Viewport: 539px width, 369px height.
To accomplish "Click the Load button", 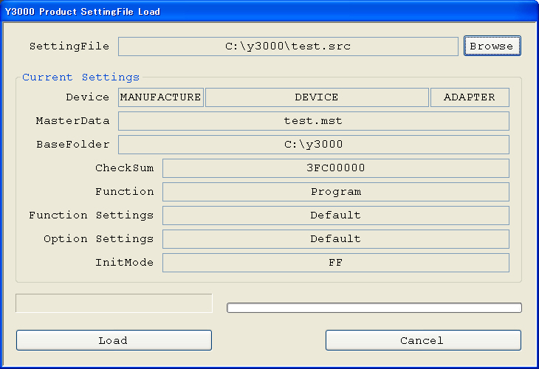I will point(114,340).
